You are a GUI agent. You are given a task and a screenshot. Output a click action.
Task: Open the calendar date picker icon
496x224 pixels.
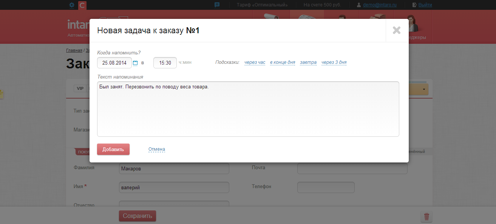coord(135,63)
